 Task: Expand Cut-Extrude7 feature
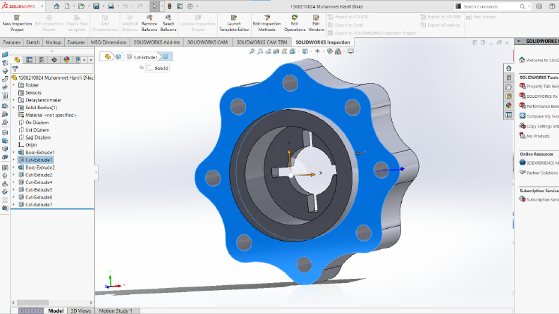click(14, 205)
